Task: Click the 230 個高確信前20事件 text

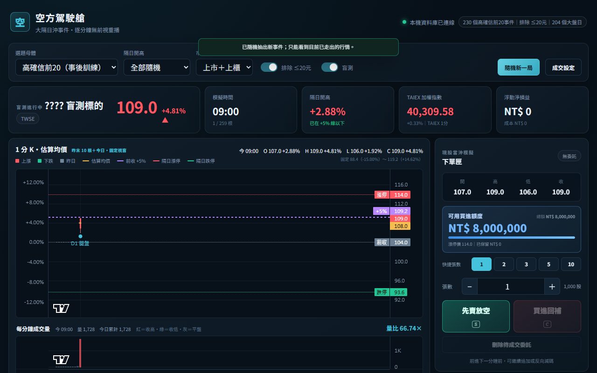Action: 488,22
